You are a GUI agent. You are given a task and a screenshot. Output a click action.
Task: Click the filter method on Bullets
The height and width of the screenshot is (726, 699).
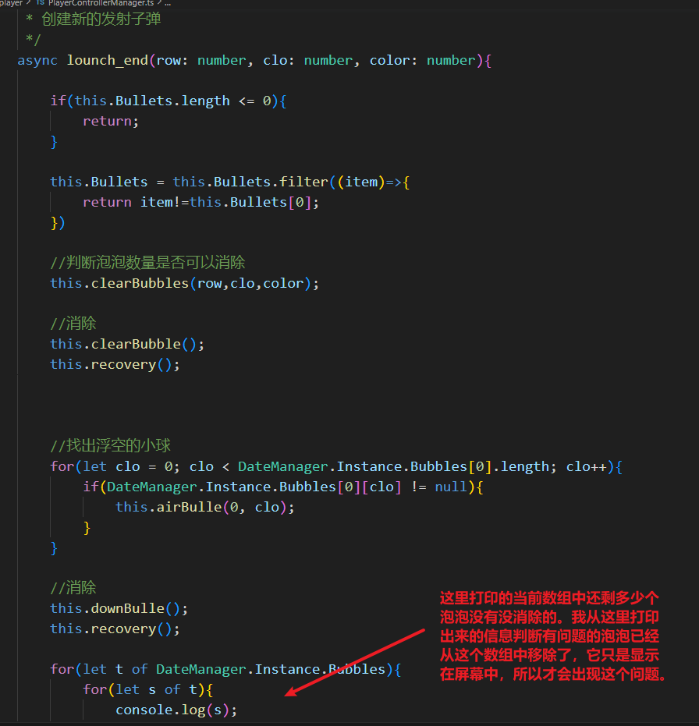(x=303, y=182)
